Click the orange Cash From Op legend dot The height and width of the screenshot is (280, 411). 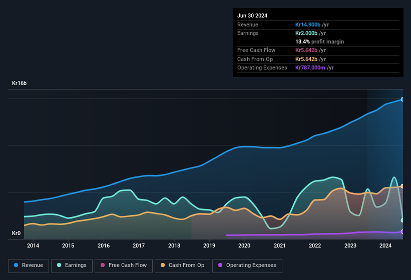pyautogui.click(x=163, y=265)
